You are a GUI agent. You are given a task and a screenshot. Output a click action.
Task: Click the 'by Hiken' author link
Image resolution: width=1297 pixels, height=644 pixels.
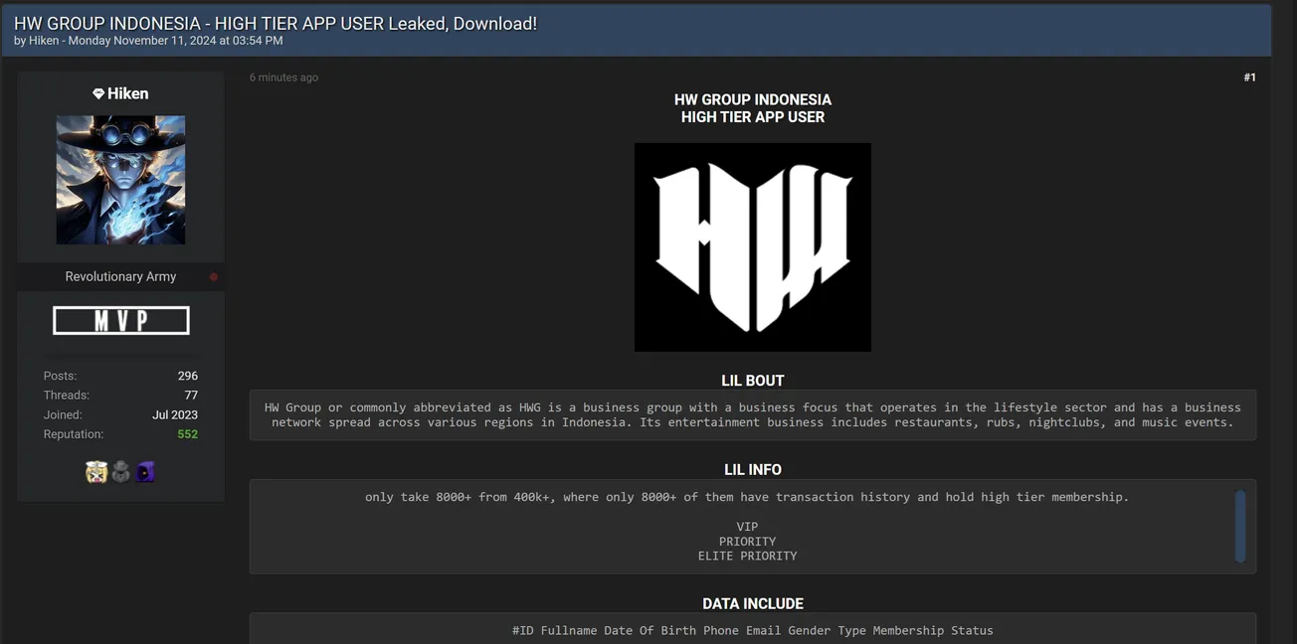(44, 41)
